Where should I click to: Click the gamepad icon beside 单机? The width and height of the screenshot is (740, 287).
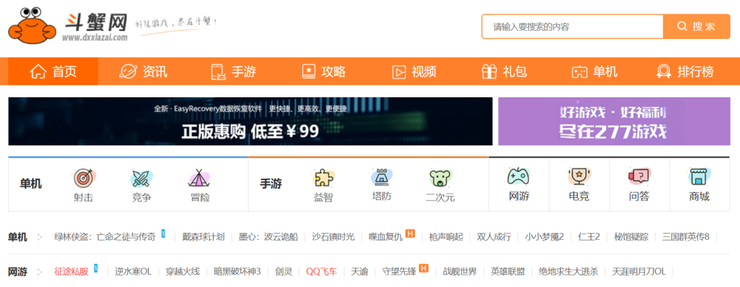tap(579, 72)
